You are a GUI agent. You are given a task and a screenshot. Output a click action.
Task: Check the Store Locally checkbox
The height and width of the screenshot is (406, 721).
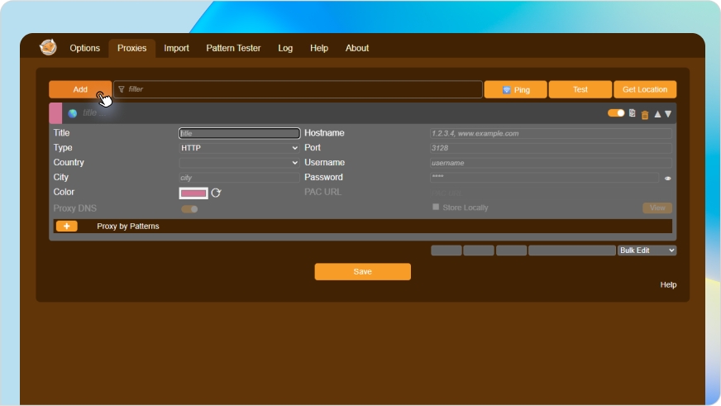(436, 208)
